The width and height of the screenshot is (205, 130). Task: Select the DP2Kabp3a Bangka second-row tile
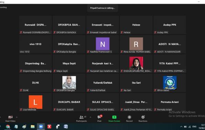69,44
